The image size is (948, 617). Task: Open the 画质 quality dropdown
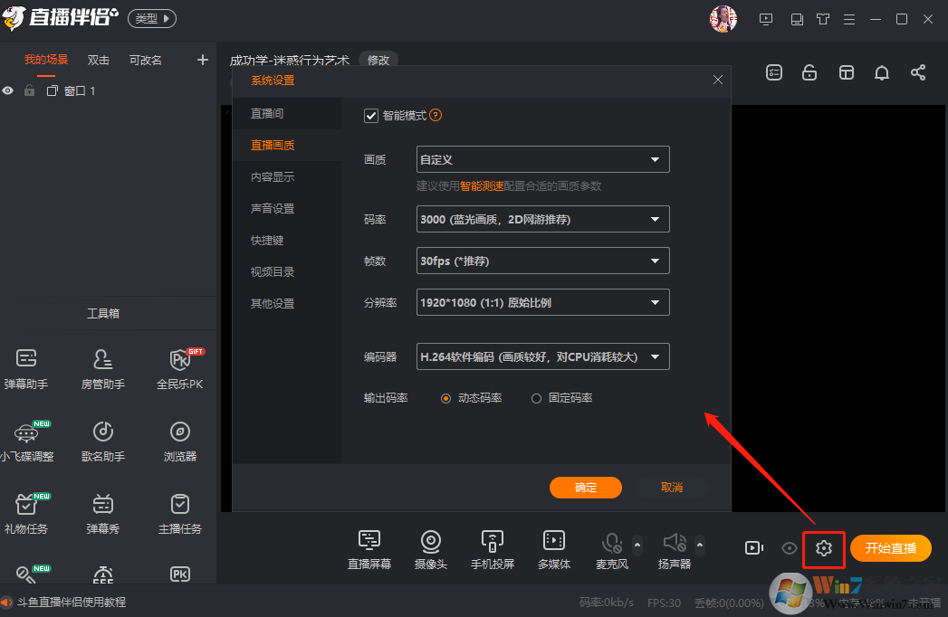(x=541, y=158)
